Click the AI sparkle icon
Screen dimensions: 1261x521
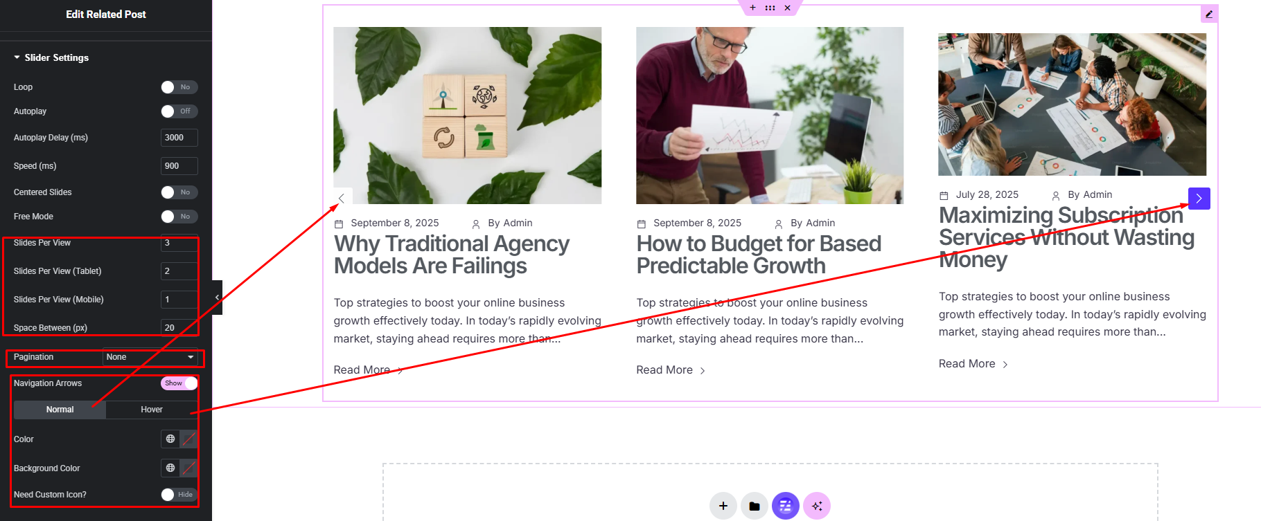pyautogui.click(x=817, y=506)
